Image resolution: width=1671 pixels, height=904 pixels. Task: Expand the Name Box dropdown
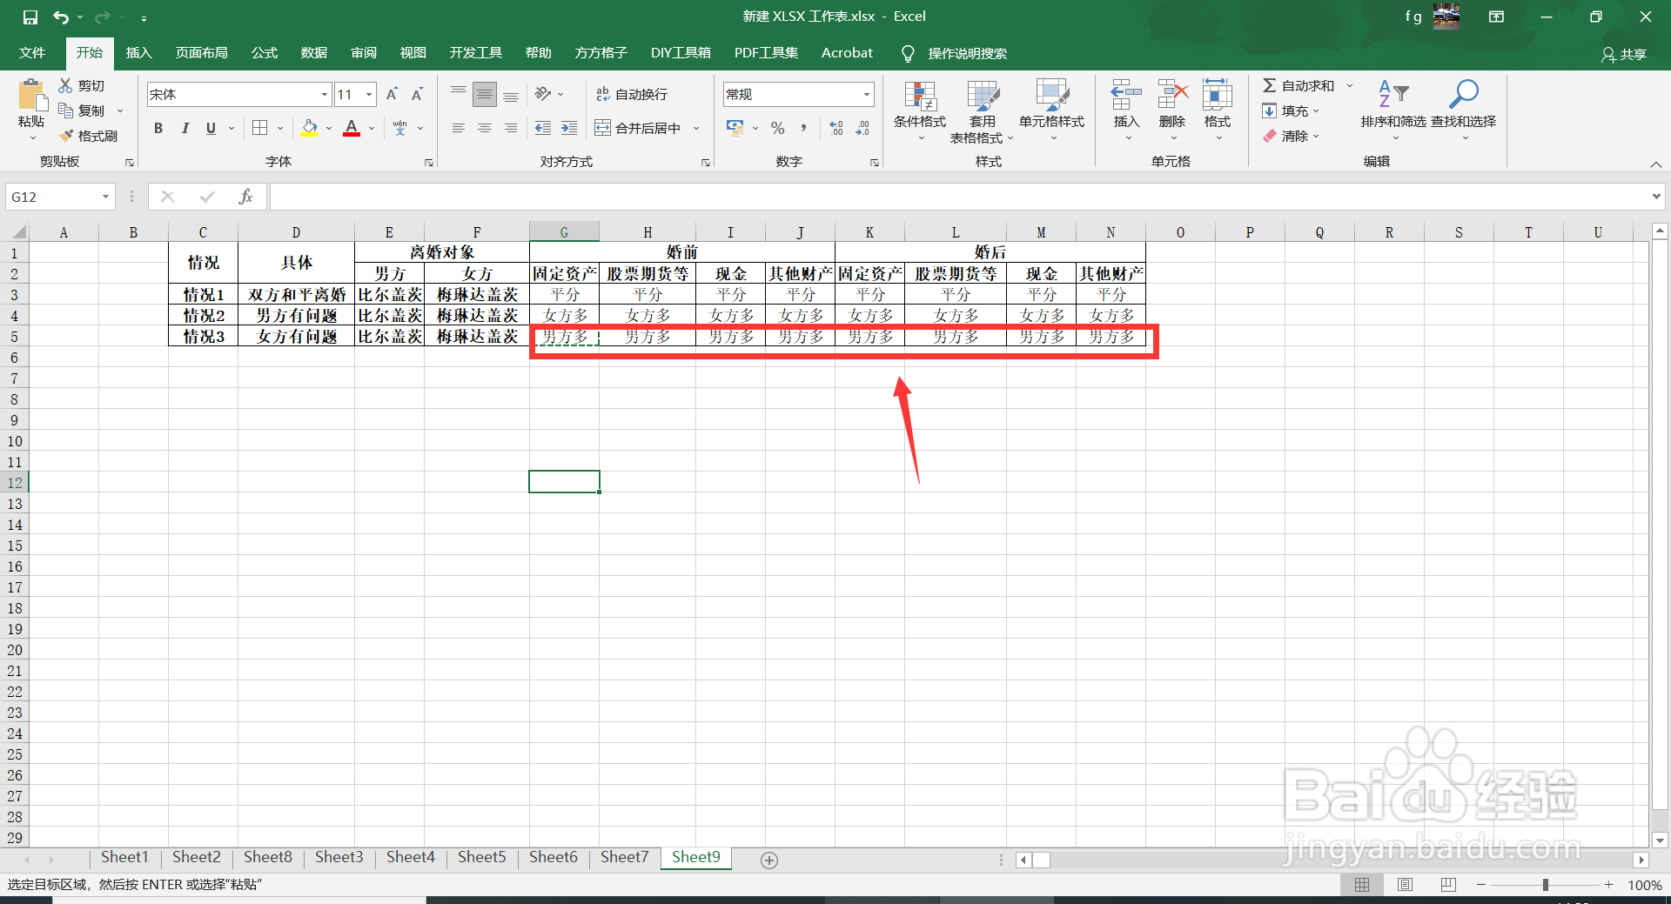105,197
